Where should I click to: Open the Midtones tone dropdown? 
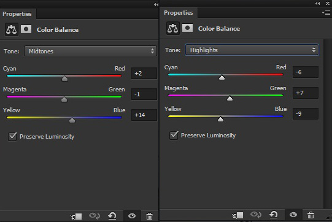click(x=90, y=51)
